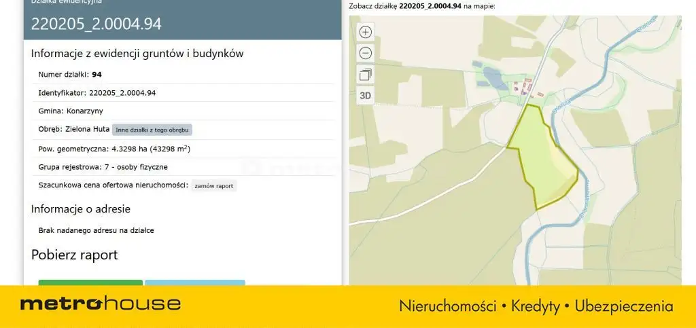Click the 'Gmina: Konarzyny' row
Image resolution: width=696 pixels, height=328 pixels.
click(x=71, y=111)
